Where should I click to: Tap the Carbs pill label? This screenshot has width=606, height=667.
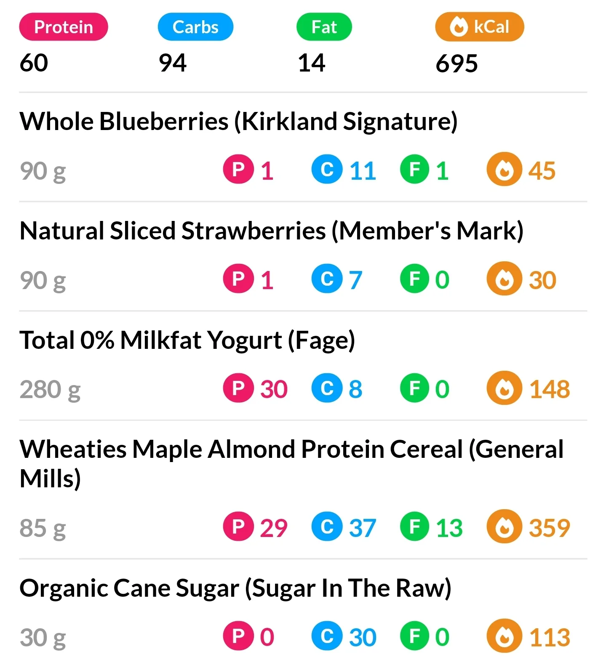coord(195,27)
